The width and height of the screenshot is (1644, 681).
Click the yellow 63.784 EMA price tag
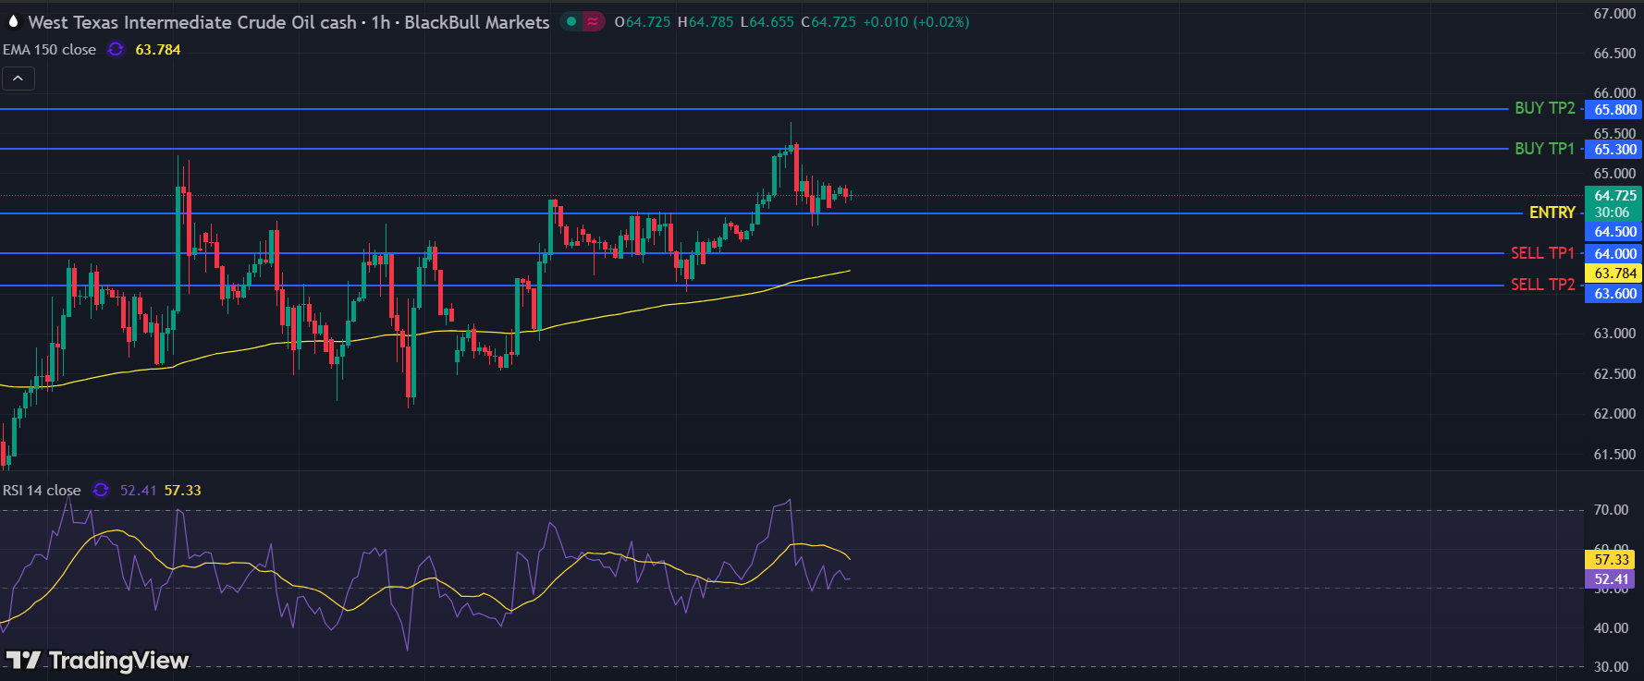1614,274
